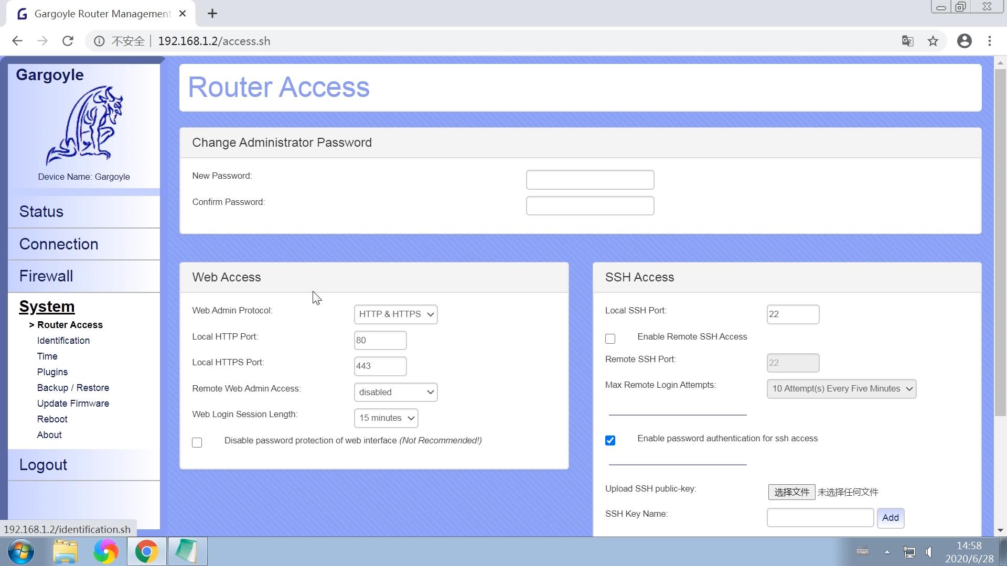The image size is (1007, 566).
Task: Open the Firewall menu section
Action: (46, 276)
